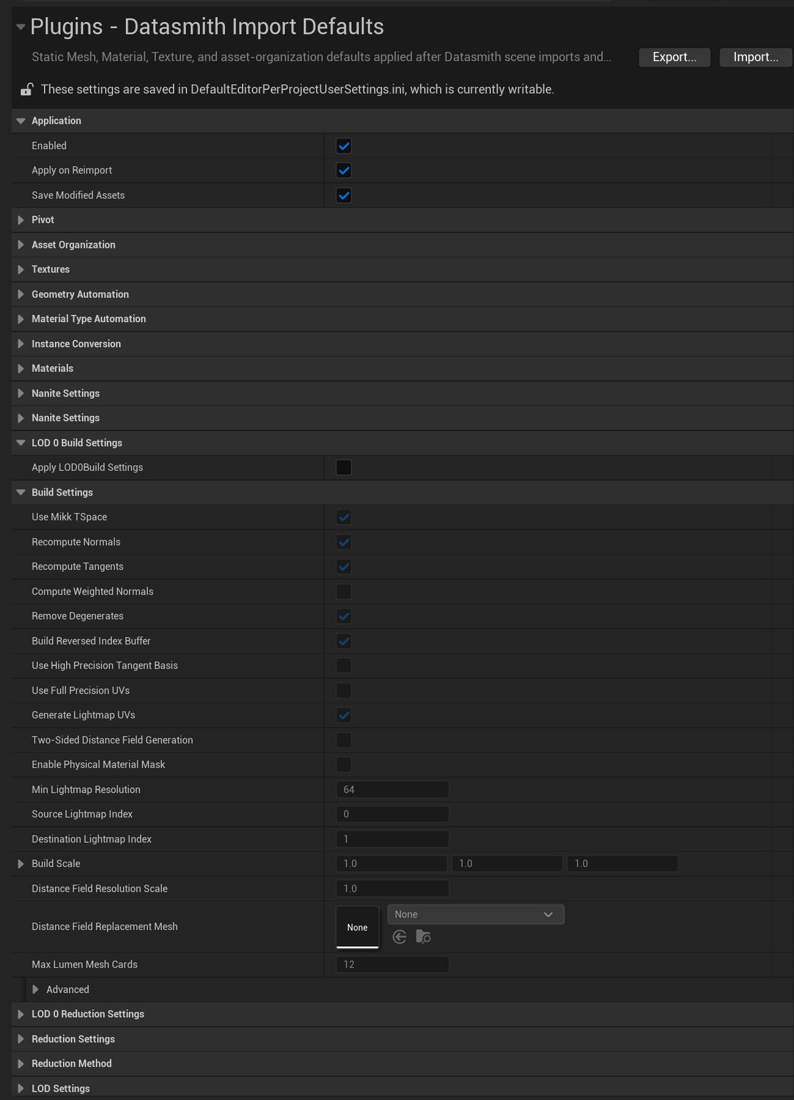Click "Distance Field Replacement Mesh" label
This screenshot has width=794, height=1100.
pos(105,927)
